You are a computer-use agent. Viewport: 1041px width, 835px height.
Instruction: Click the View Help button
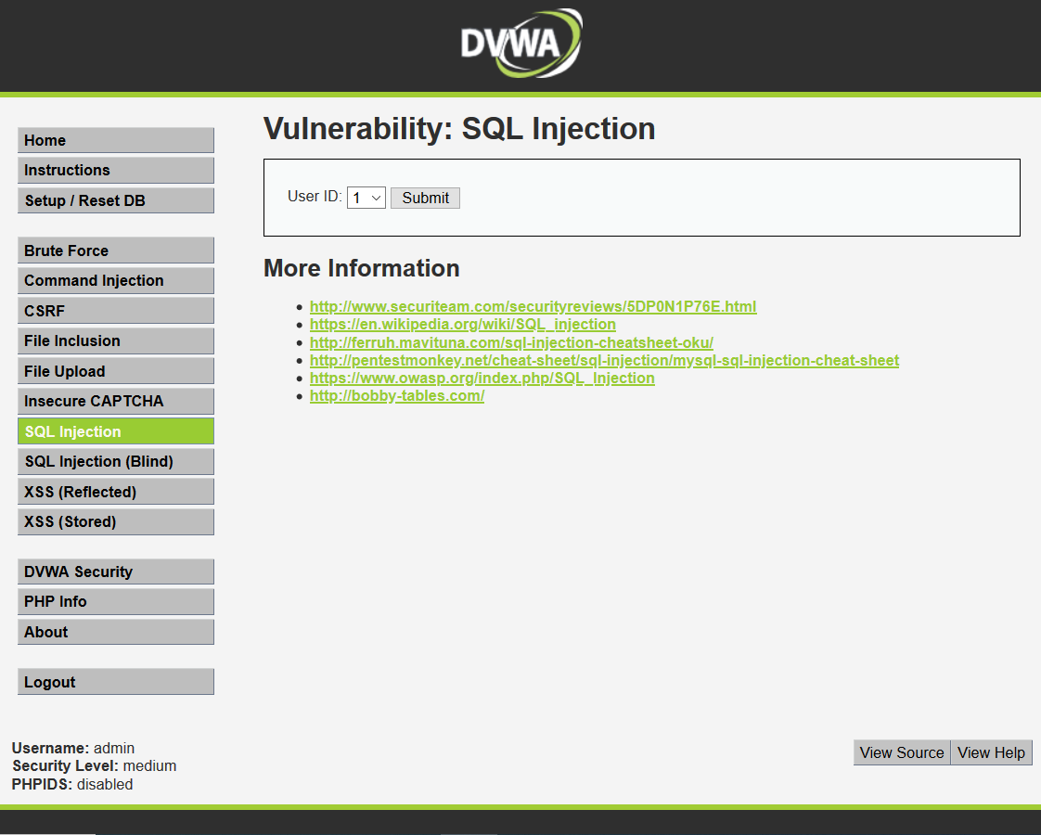pyautogui.click(x=991, y=752)
